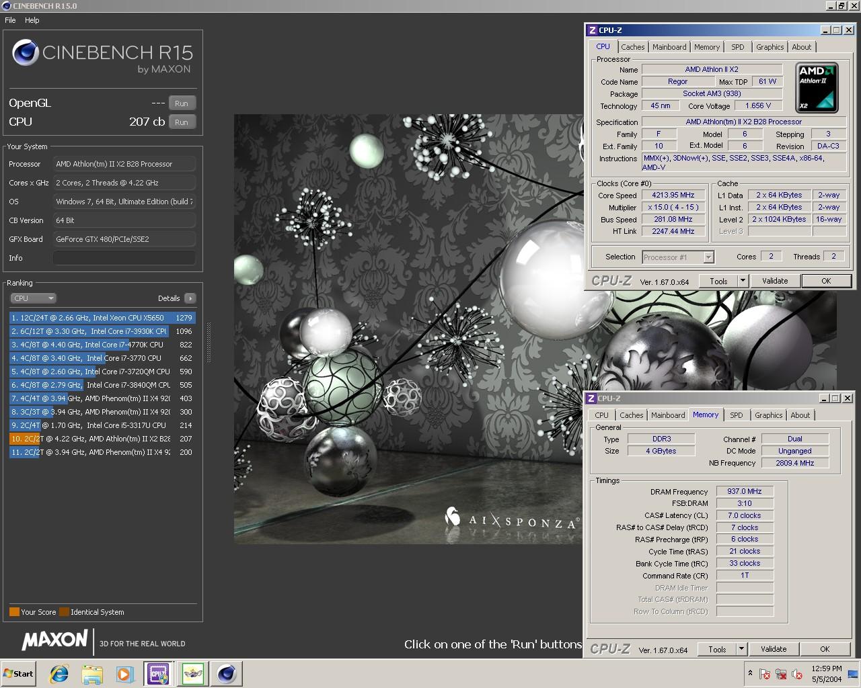This screenshot has height=688, width=861.
Task: Switch to the lamp icon taskbar application
Action: pyautogui.click(x=193, y=674)
